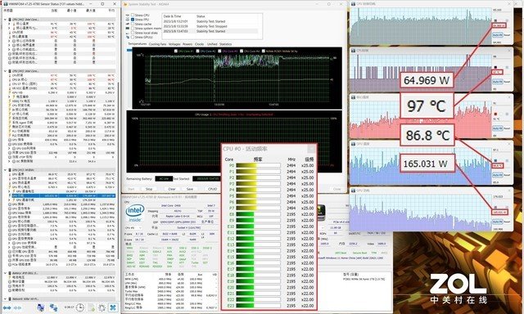
Task: Expand the GPU 通道电压 row
Action: point(9,191)
